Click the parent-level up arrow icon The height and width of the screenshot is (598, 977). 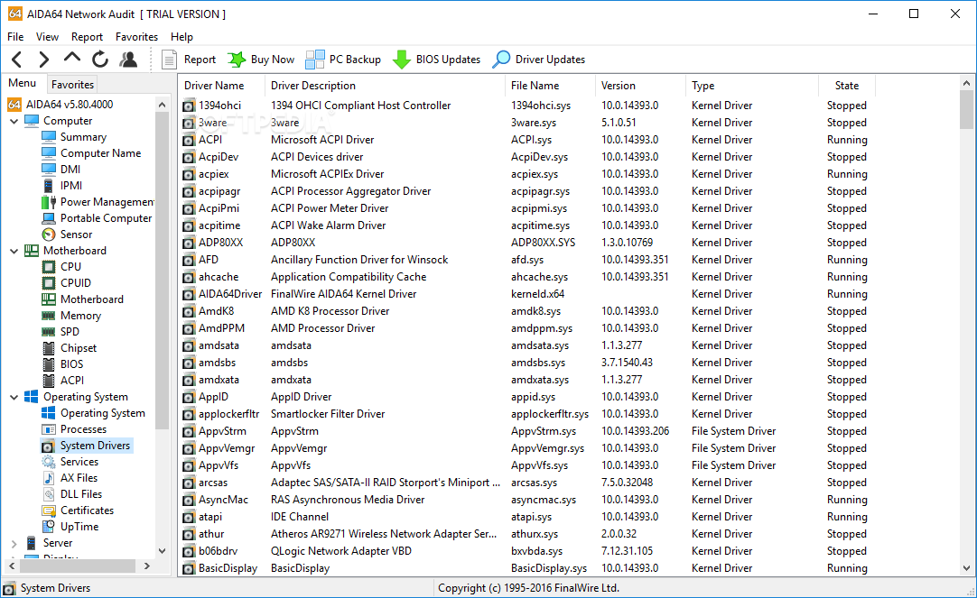click(x=72, y=59)
